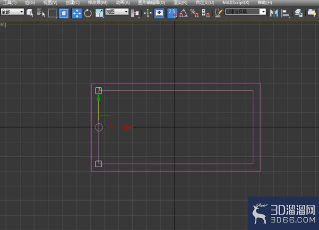The width and height of the screenshot is (319, 230).
Task: Open the 工具(T) menu
Action: pyautogui.click(x=10, y=3)
